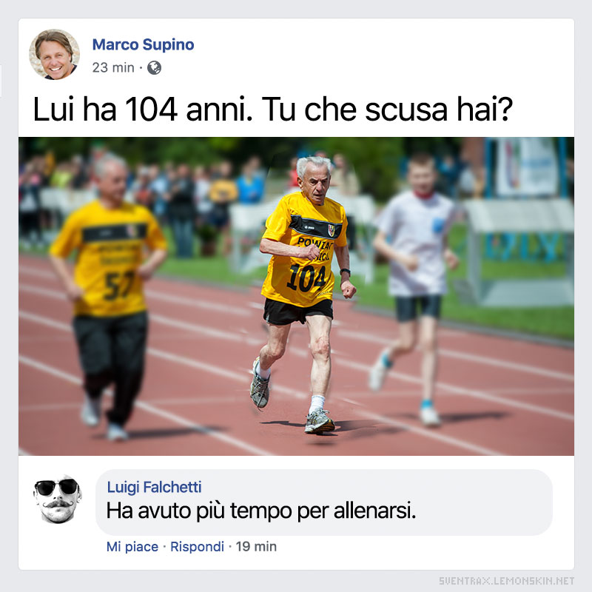Click the post text about 104 anni
Screen dimensions: 592x592
pyautogui.click(x=272, y=110)
